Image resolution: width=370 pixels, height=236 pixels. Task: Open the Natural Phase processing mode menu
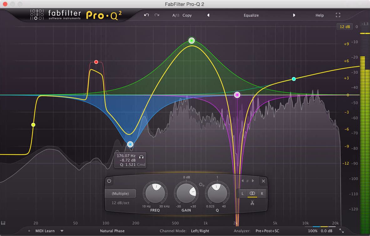[112, 231]
